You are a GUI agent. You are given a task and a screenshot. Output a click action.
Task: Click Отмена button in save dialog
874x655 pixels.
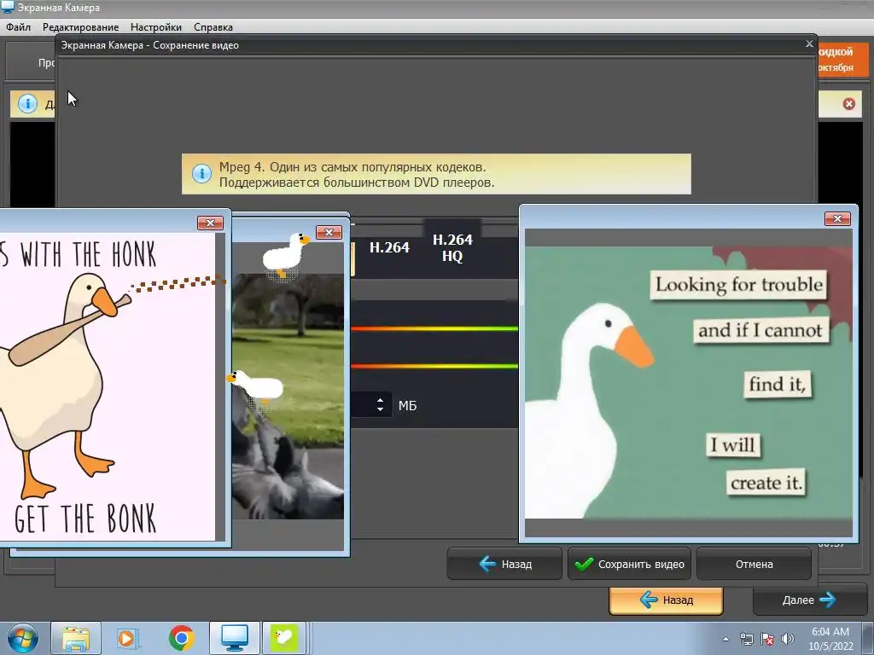click(755, 565)
